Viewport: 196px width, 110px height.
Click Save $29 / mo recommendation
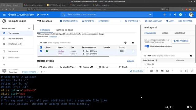pyautogui.click(x=91, y=51)
